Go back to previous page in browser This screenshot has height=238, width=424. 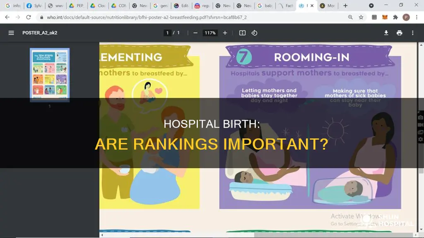tap(7, 17)
